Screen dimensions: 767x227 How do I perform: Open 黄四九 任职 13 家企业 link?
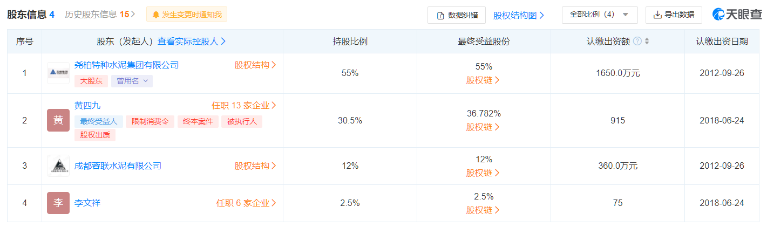click(x=244, y=106)
